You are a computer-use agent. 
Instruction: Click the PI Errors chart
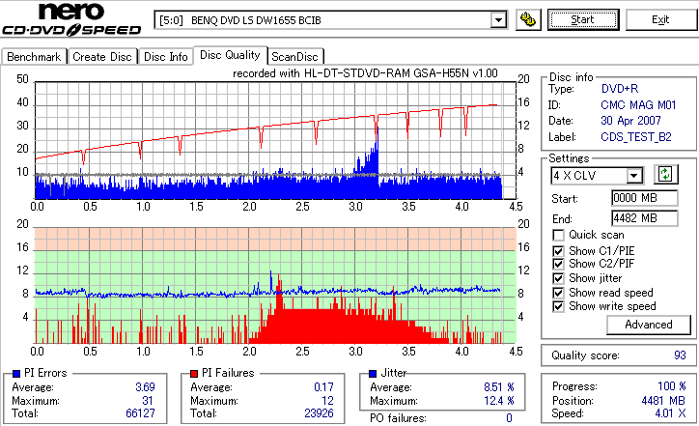pos(275,140)
